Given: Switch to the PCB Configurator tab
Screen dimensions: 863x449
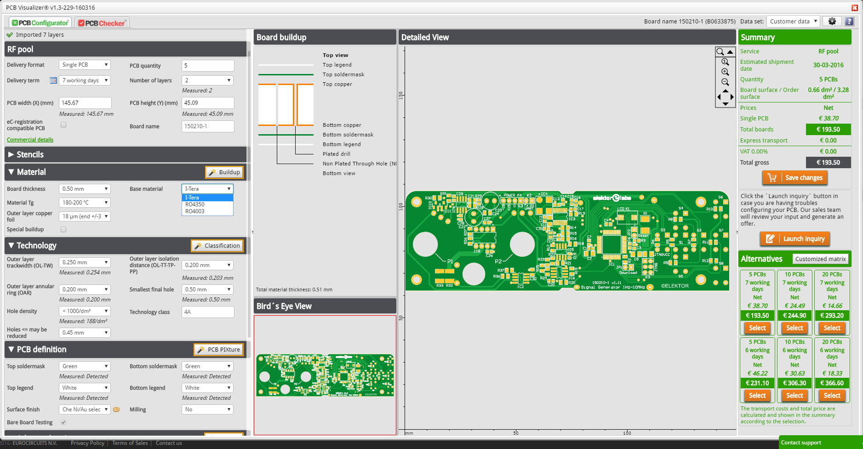Looking at the screenshot, I should tap(40, 22).
